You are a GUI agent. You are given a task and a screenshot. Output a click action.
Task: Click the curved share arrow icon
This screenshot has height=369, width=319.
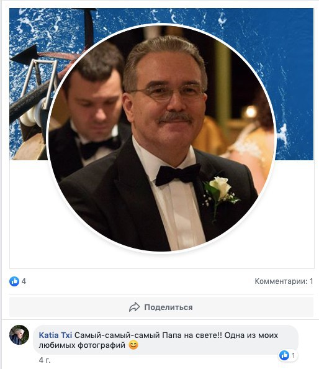135,307
